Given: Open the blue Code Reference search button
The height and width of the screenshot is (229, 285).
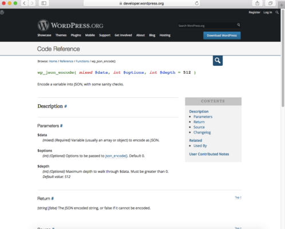Looking at the screenshot, I should coord(217,61).
